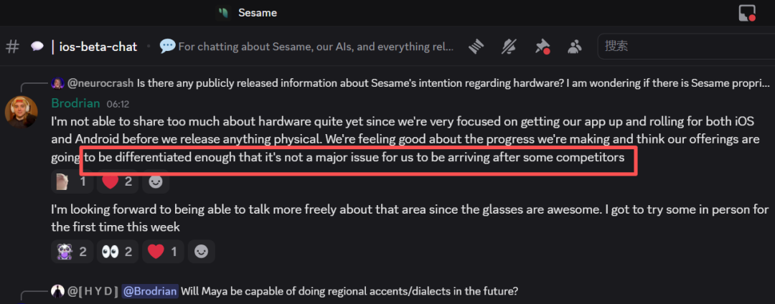Open pinned messages with the pin icon
The width and height of the screenshot is (775, 304).
[542, 47]
